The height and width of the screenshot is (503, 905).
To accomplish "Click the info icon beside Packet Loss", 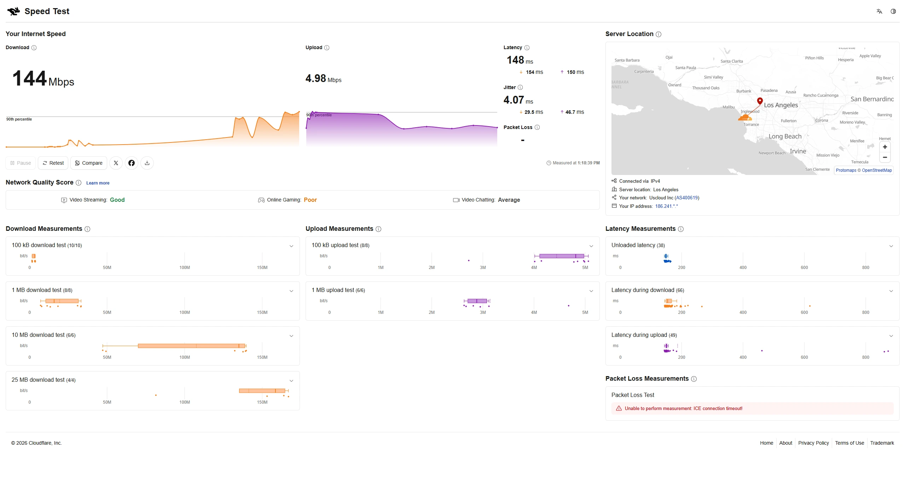I will (537, 128).
